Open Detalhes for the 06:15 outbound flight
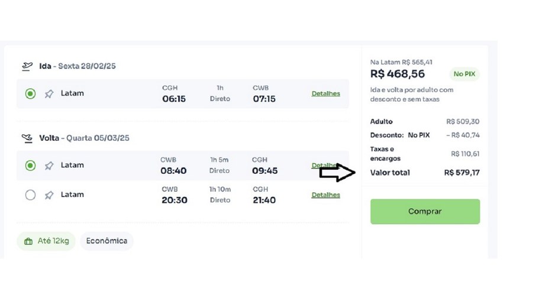This screenshot has width=536, height=301. pos(325,93)
